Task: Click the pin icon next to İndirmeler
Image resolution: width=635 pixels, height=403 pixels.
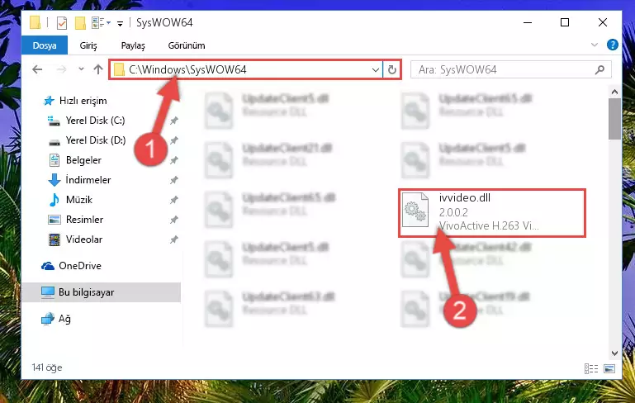Action: [173, 180]
